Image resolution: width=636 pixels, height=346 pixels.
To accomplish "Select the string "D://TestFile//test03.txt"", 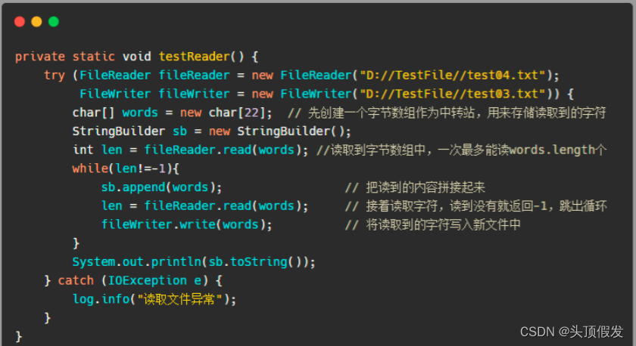I will [453, 94].
